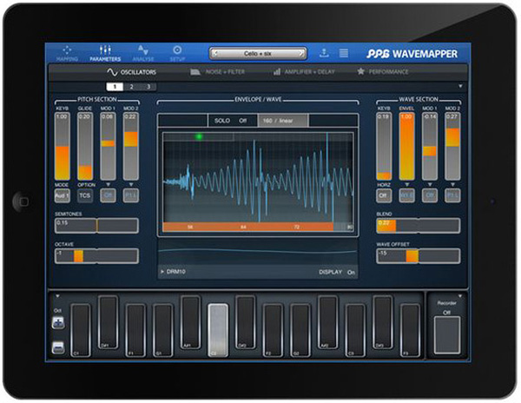The width and height of the screenshot is (521, 403).
Task: Click Wave MOD 2 source button
Action: point(452,195)
